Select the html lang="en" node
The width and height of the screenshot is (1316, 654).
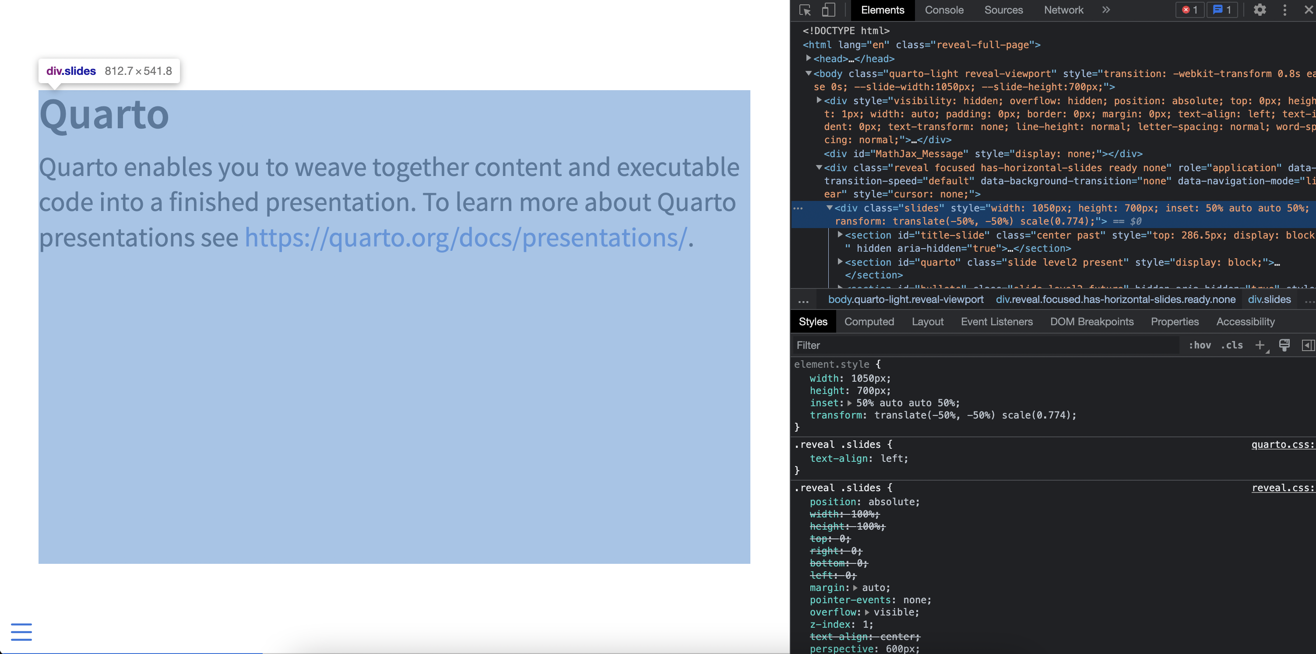(x=921, y=45)
